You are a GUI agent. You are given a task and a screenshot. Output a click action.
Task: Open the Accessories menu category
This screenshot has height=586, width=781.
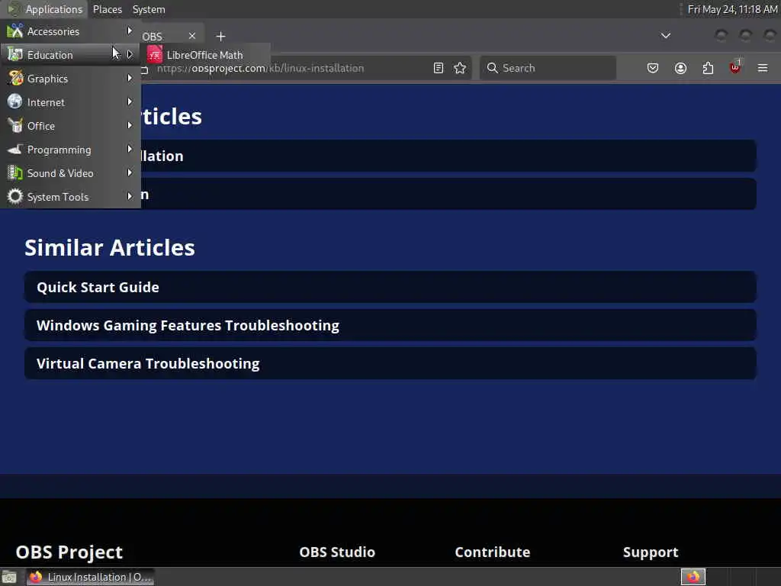coord(70,31)
